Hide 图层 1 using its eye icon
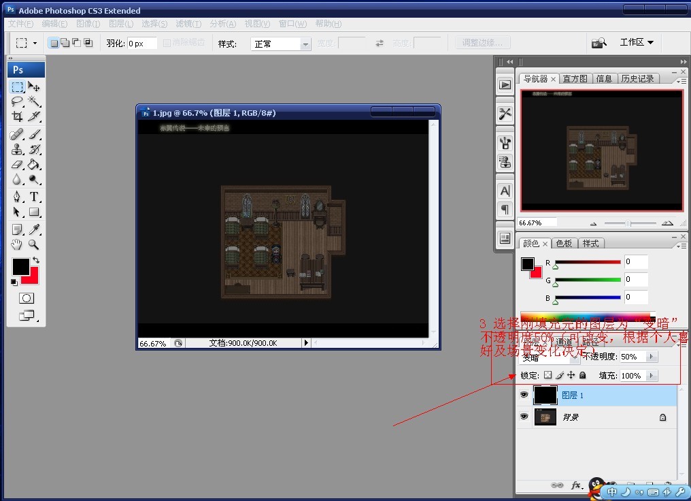The width and height of the screenshot is (691, 501). point(524,395)
